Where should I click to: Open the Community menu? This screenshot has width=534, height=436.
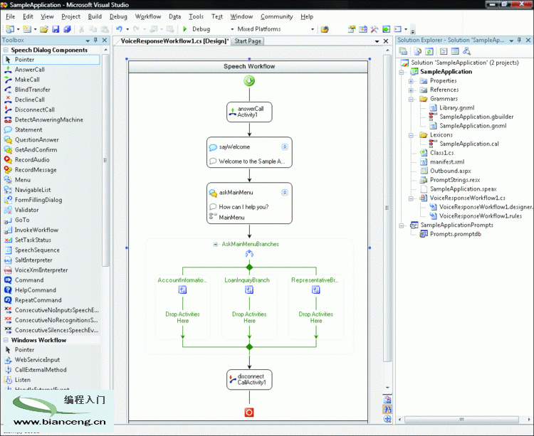point(276,16)
